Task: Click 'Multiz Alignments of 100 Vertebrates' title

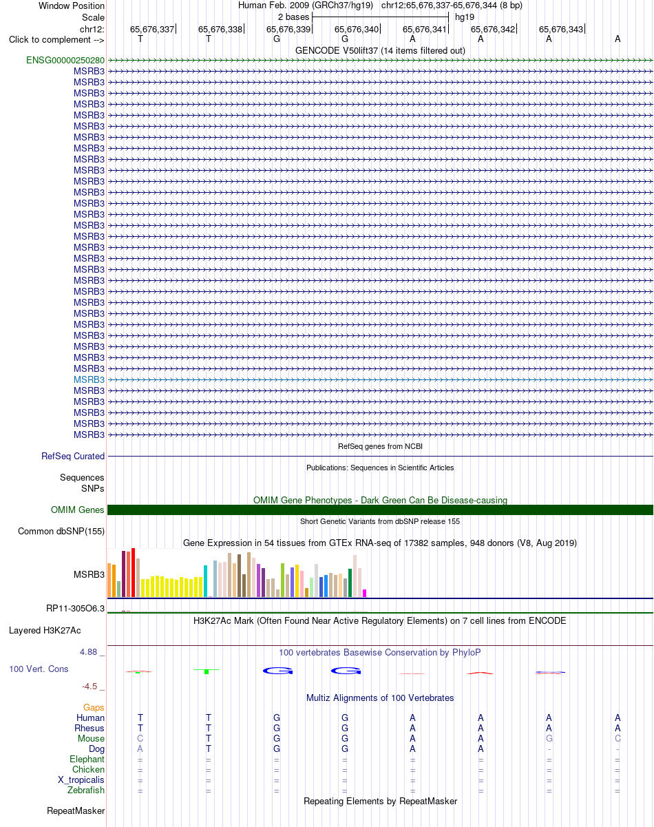Action: pos(380,698)
